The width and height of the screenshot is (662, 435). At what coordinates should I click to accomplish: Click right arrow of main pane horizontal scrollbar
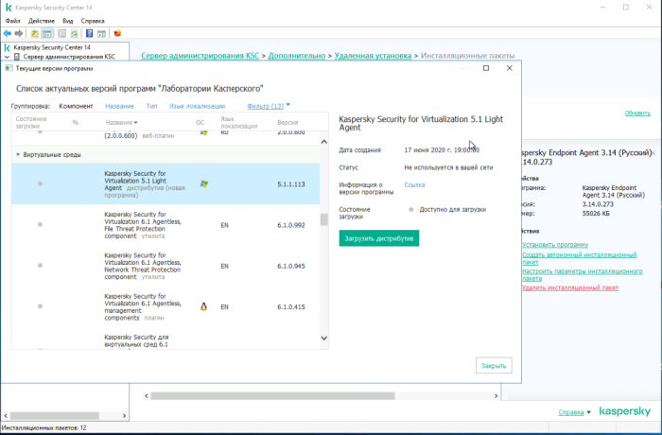[x=496, y=395]
